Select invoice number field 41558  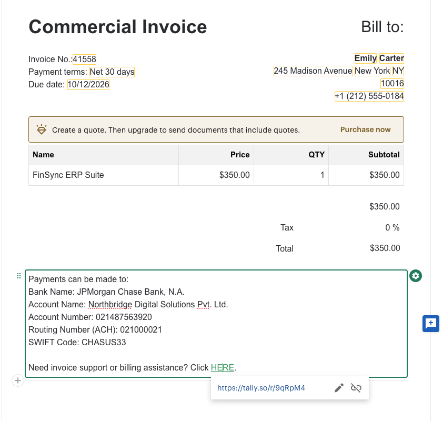(85, 59)
